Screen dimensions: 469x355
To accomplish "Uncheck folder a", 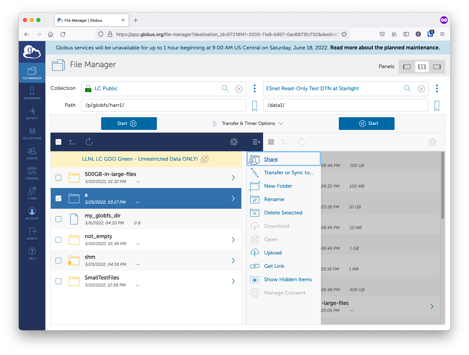I will pyautogui.click(x=58, y=198).
